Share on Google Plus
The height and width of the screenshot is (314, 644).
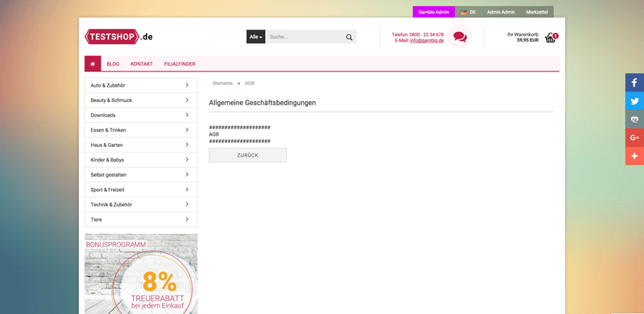coord(634,138)
